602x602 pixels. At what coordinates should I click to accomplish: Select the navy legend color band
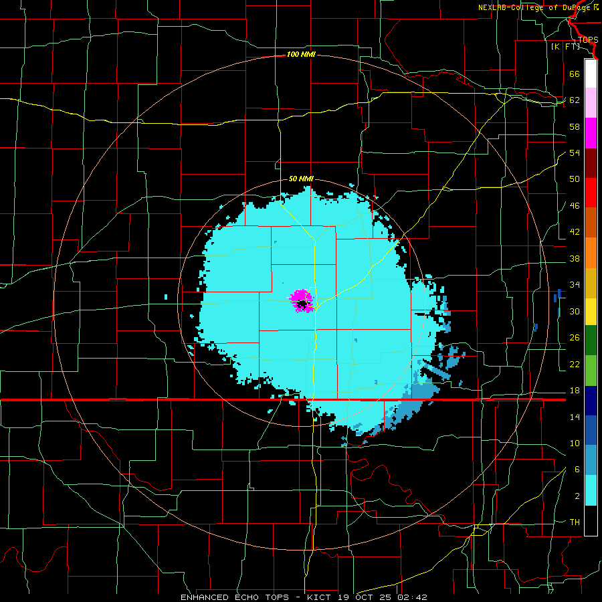[x=591, y=401]
